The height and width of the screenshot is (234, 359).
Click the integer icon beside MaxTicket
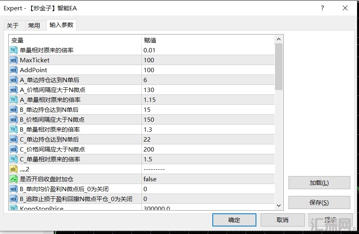pos(13,60)
